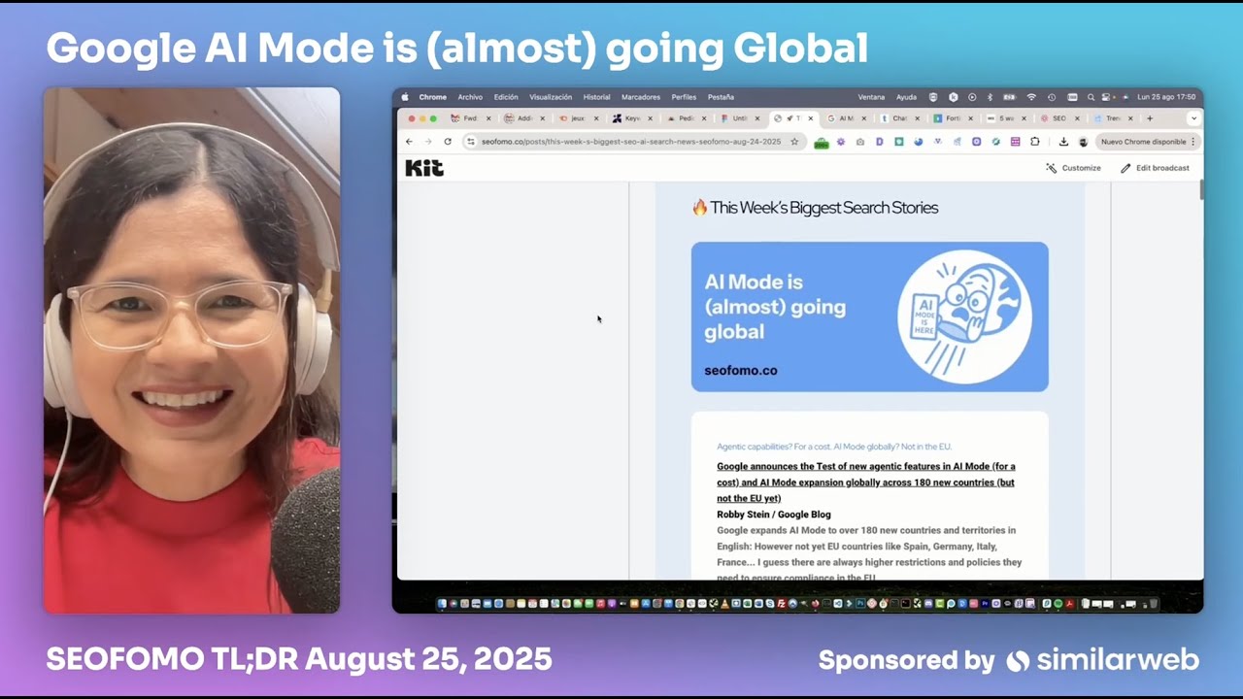Show Chrome downloads
The image size is (1243, 699).
pyautogui.click(x=1063, y=142)
